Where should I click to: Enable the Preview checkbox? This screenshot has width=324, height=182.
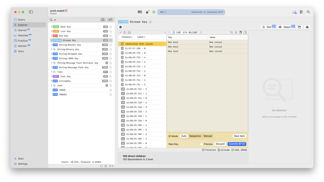201,144
